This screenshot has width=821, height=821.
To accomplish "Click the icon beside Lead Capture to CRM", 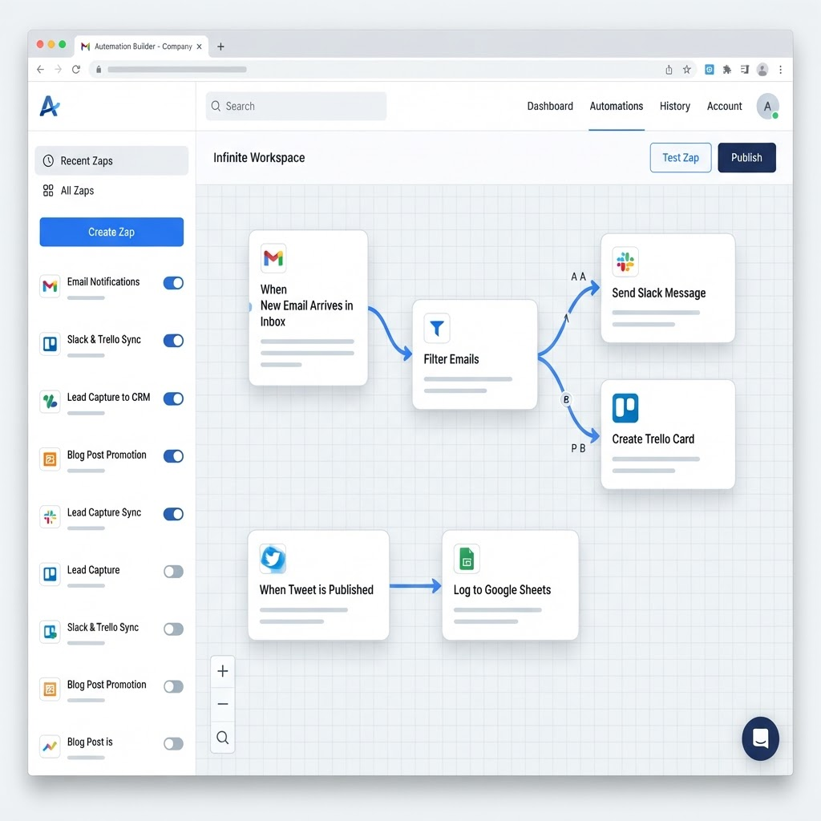I will pos(50,402).
